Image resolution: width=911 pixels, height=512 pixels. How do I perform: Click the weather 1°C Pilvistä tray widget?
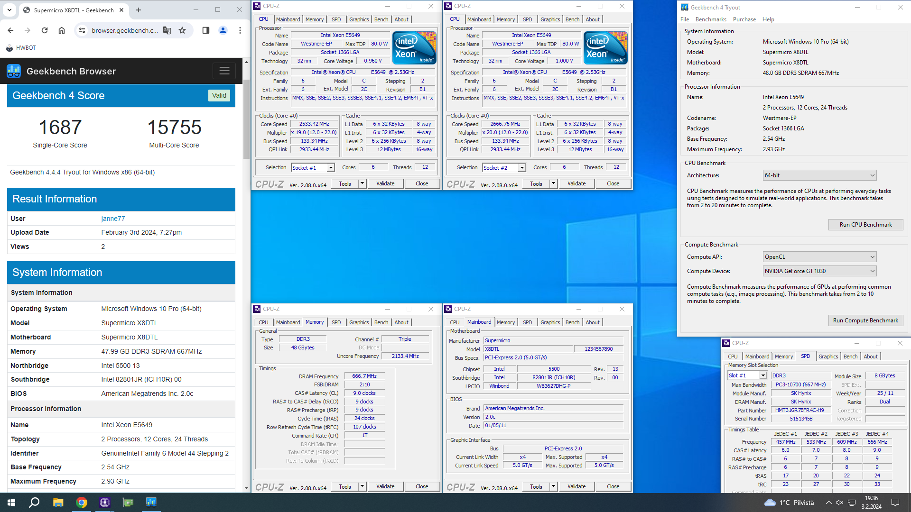click(x=789, y=503)
